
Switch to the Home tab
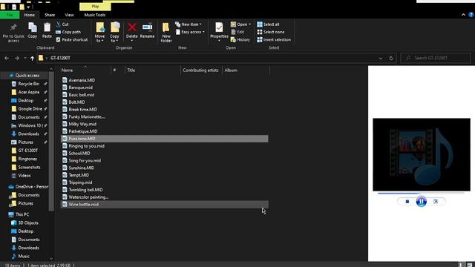30,15
